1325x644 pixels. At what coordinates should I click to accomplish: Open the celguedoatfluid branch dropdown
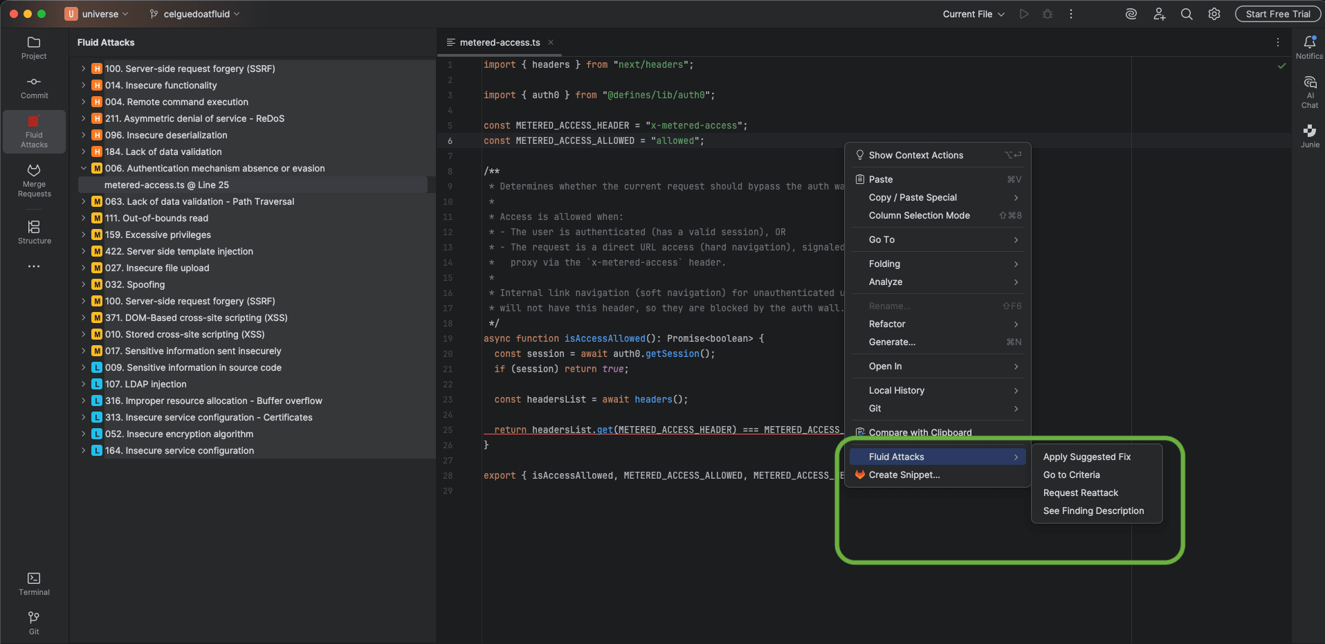[x=195, y=14]
